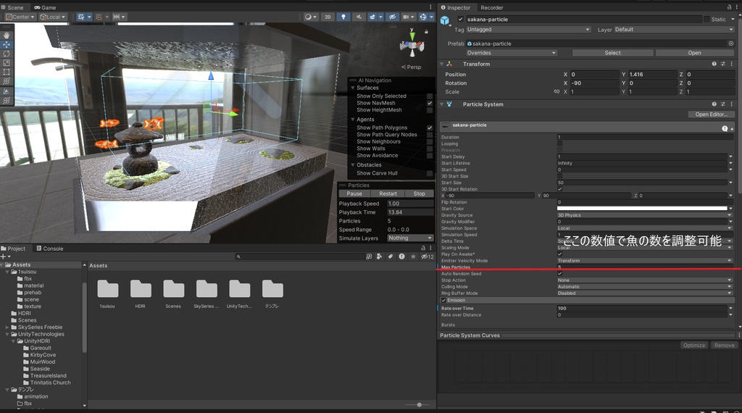This screenshot has height=413, width=742.
Task: Expand SkySeries Freebie folder tree
Action: click(x=7, y=328)
